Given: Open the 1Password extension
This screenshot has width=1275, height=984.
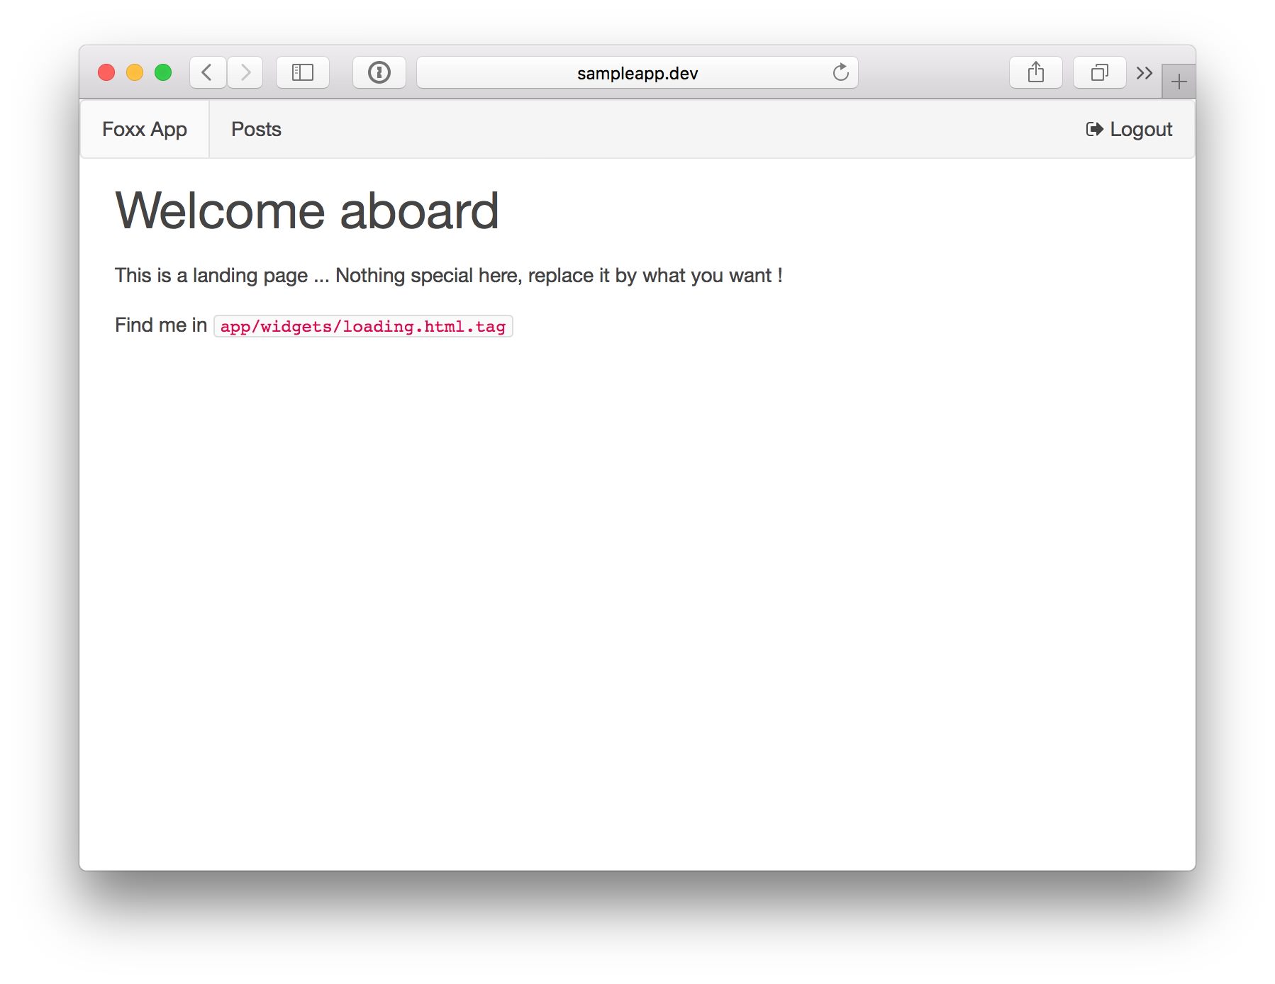Looking at the screenshot, I should (x=379, y=72).
